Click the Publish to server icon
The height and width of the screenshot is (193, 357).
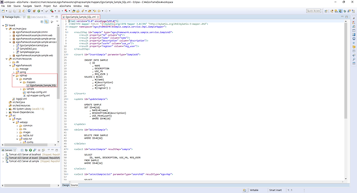click(43, 150)
